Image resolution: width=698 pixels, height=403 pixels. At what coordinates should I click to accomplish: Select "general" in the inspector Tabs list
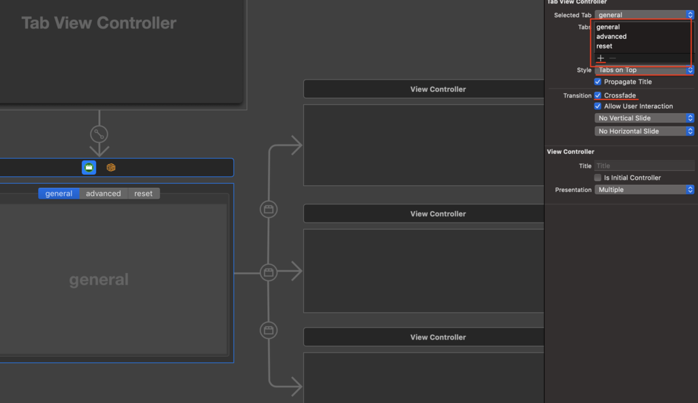pyautogui.click(x=607, y=27)
